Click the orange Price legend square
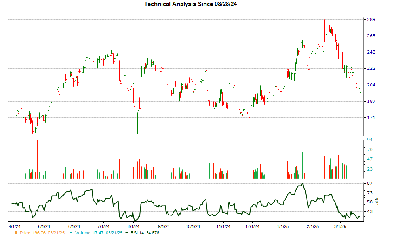The width and height of the screenshot is (396, 238). pyautogui.click(x=16, y=233)
